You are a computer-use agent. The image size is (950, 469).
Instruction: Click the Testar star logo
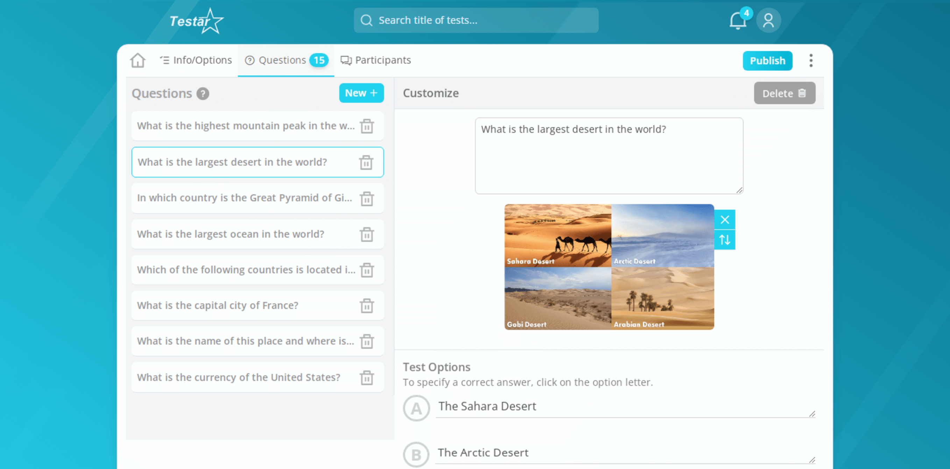pyautogui.click(x=196, y=21)
